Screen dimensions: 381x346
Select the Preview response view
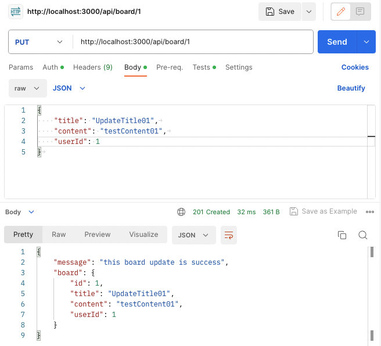click(98, 235)
